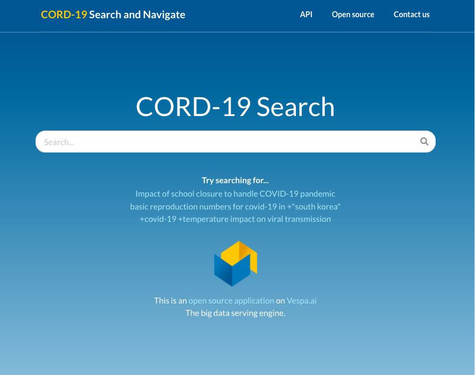The width and height of the screenshot is (475, 375).
Task: Run the basic reproduction numbers south korea search
Action: pos(235,206)
